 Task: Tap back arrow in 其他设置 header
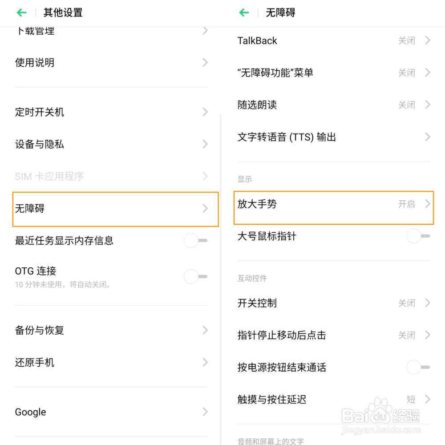coord(21,12)
